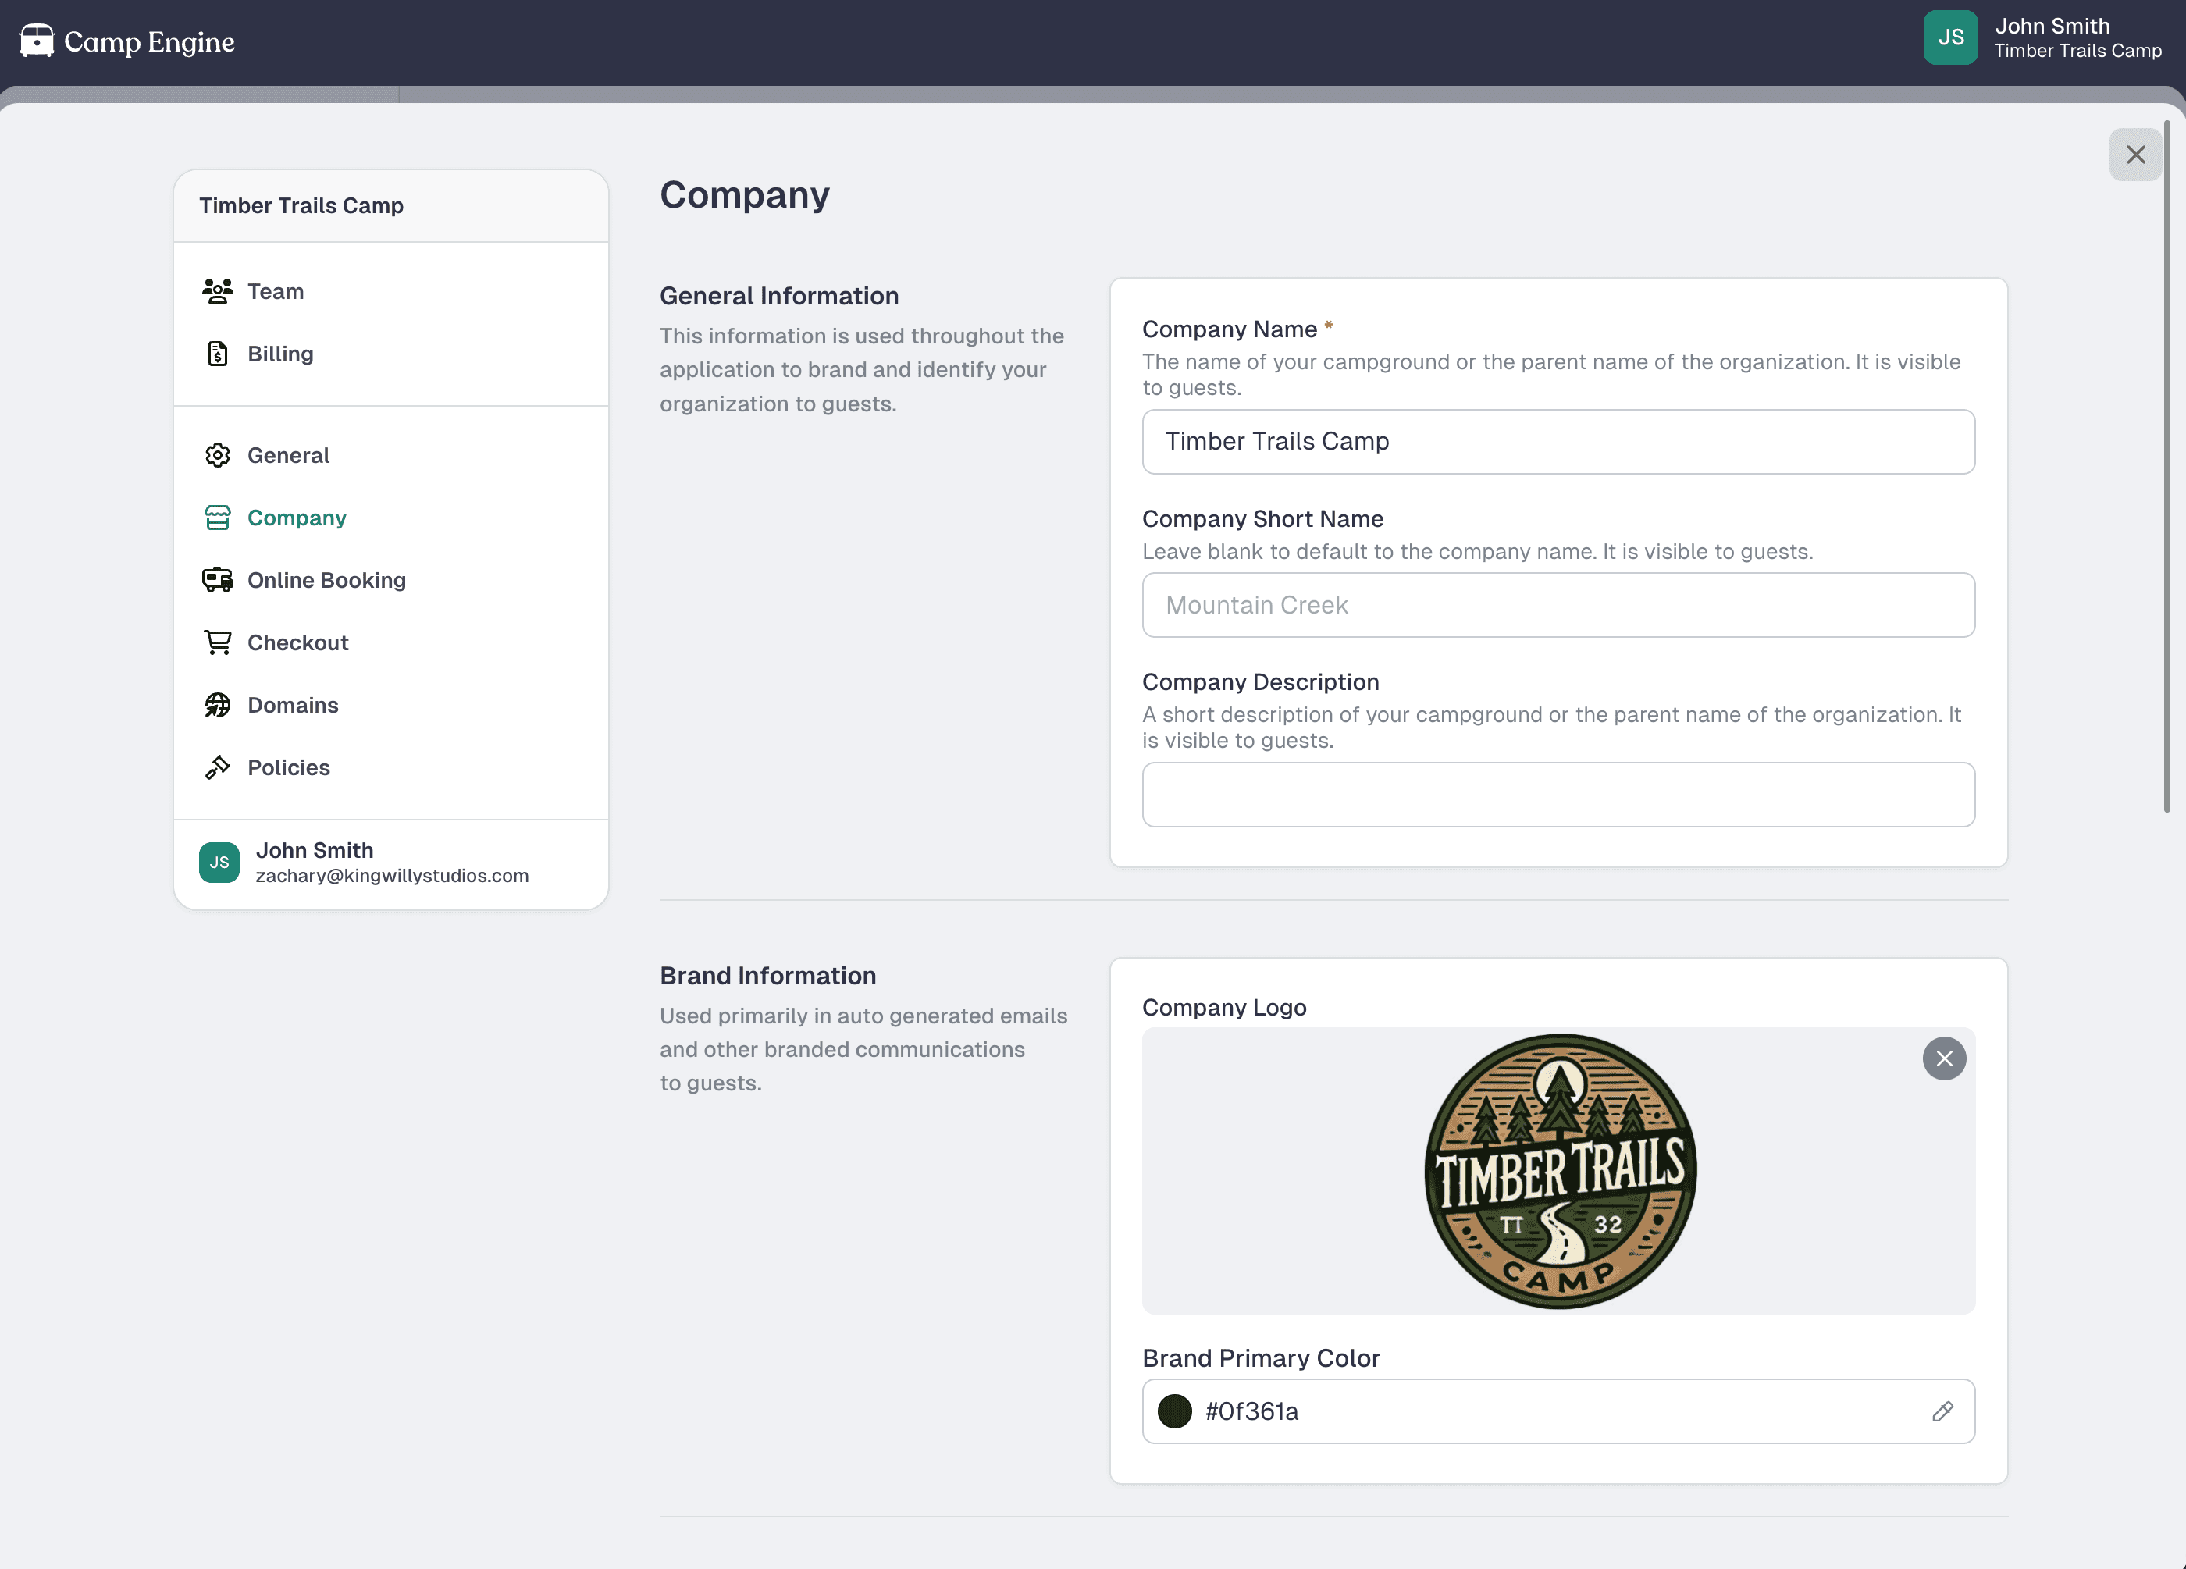Viewport: 2186px width, 1569px height.
Task: Click the Timber Trails logo thumbnail
Action: (x=1560, y=1171)
